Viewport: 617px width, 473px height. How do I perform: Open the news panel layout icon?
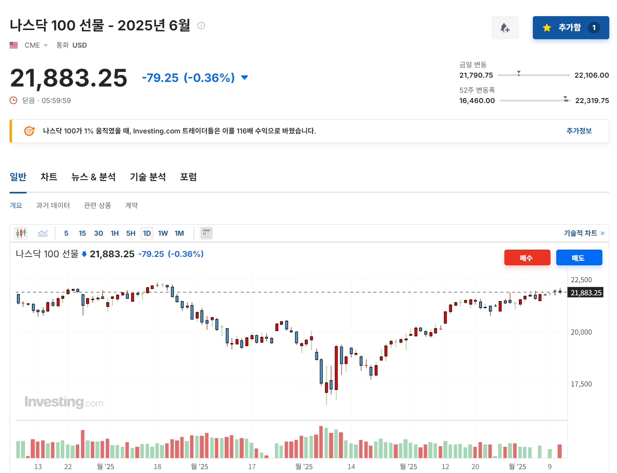(206, 233)
